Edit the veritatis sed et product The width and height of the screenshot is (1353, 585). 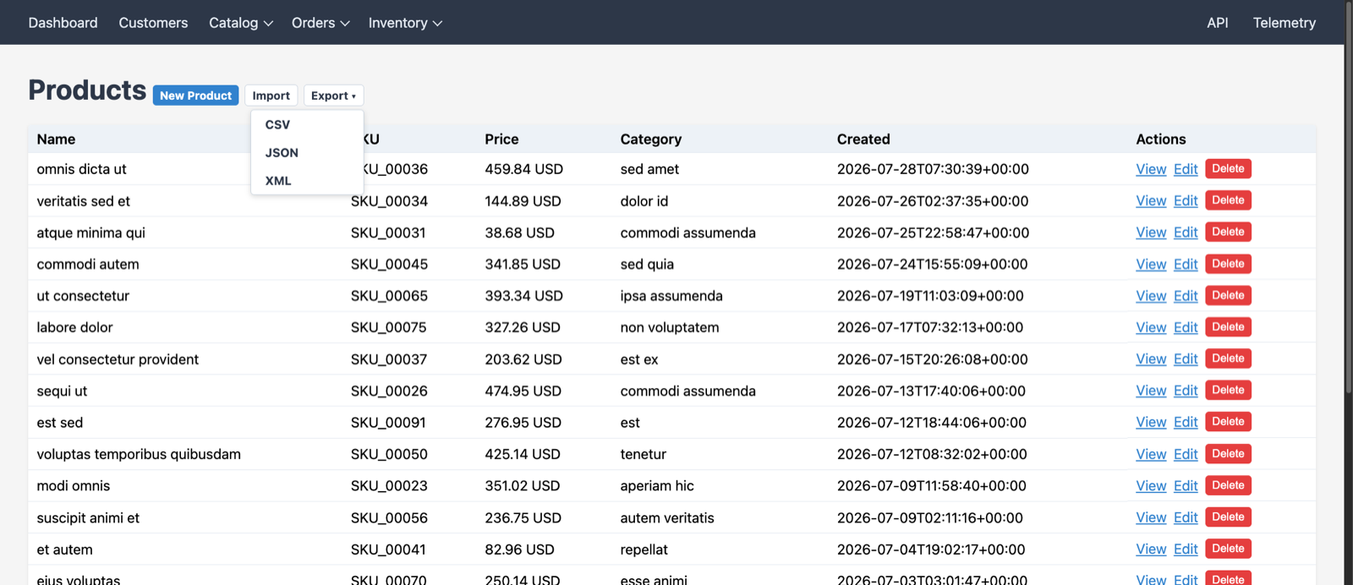tap(1186, 200)
